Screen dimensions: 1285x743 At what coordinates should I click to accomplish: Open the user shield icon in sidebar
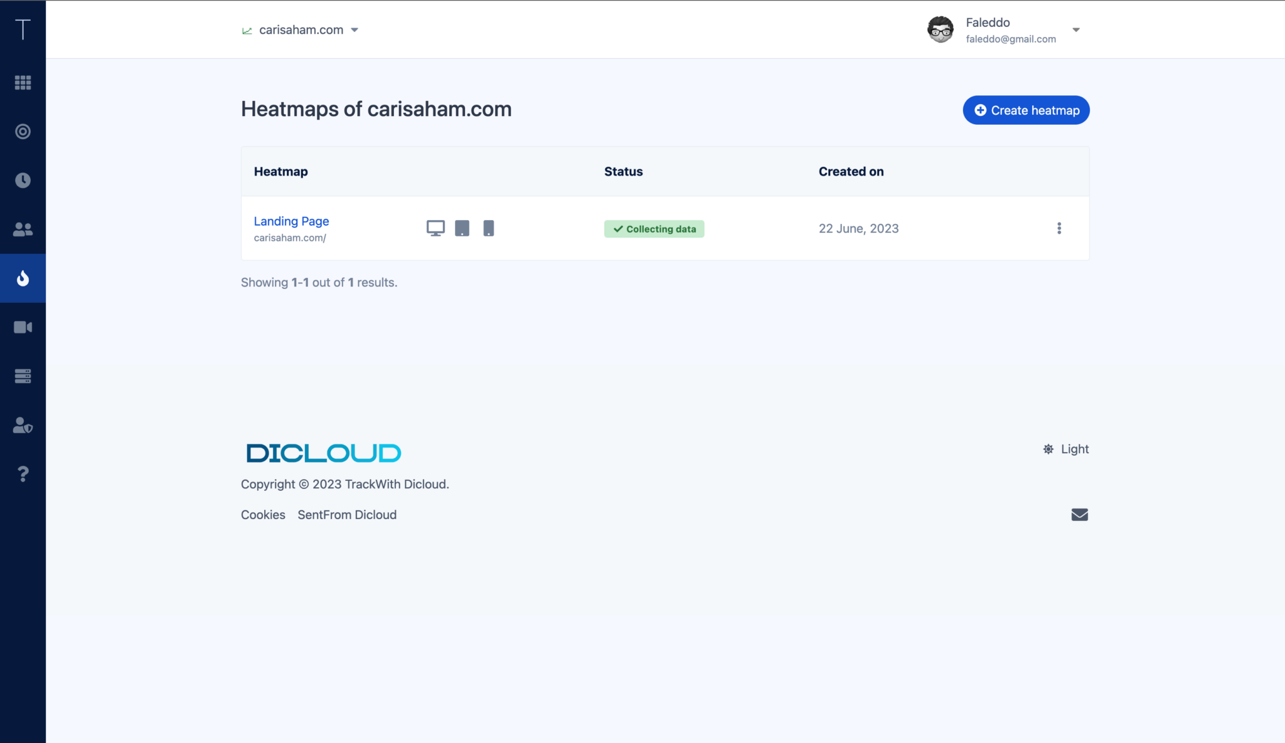click(x=23, y=425)
